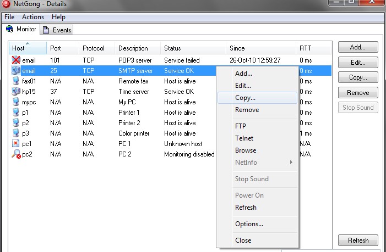The image size is (386, 252).
Task: Sort by the Status column header
Action: coord(172,48)
